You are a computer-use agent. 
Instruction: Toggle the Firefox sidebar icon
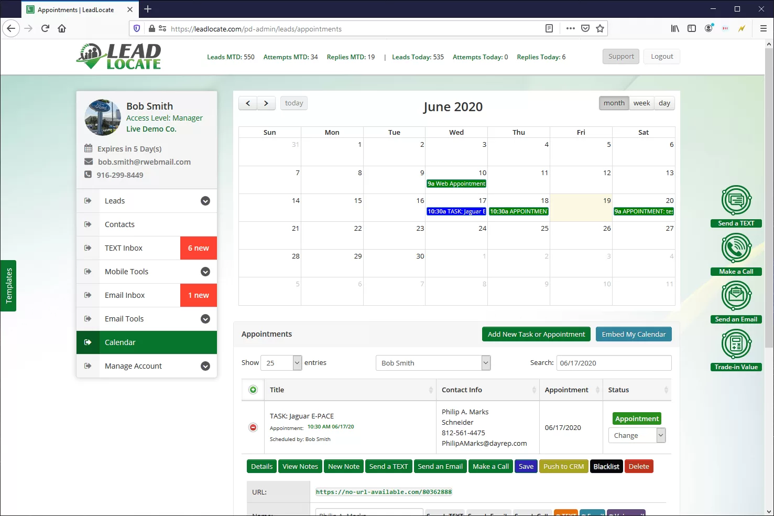692,28
